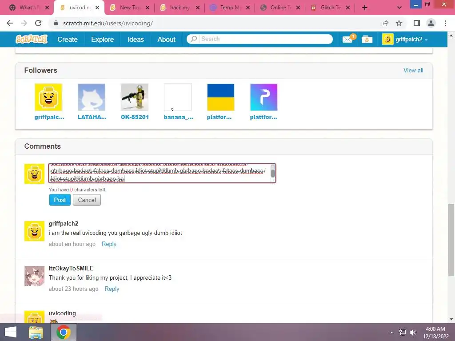
Task: Open follower banana_... avatar
Action: [178, 97]
